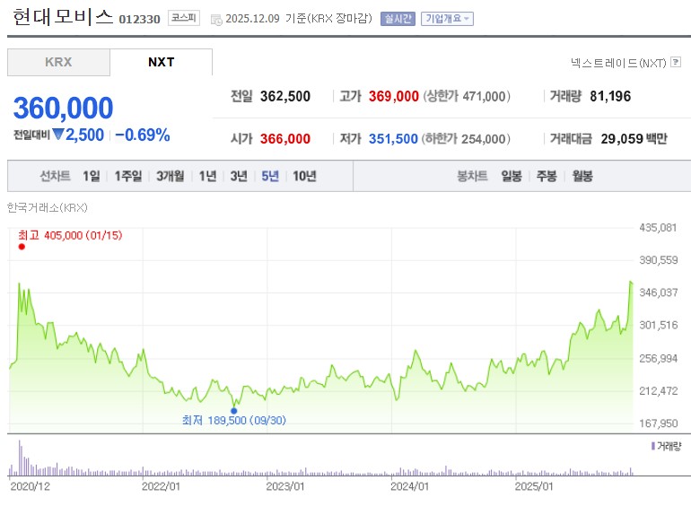Image resolution: width=691 pixels, height=506 pixels.
Task: Click the 거래량 value 81,196
Action: 610,96
